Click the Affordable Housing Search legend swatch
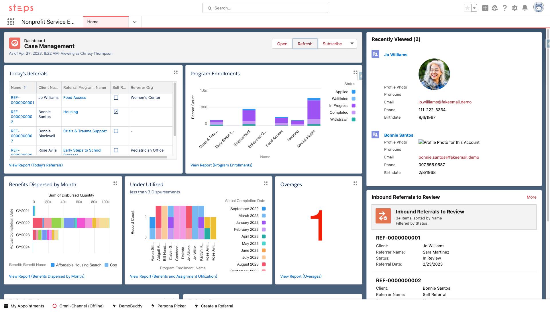Image resolution: width=550 pixels, height=312 pixels. point(53,265)
